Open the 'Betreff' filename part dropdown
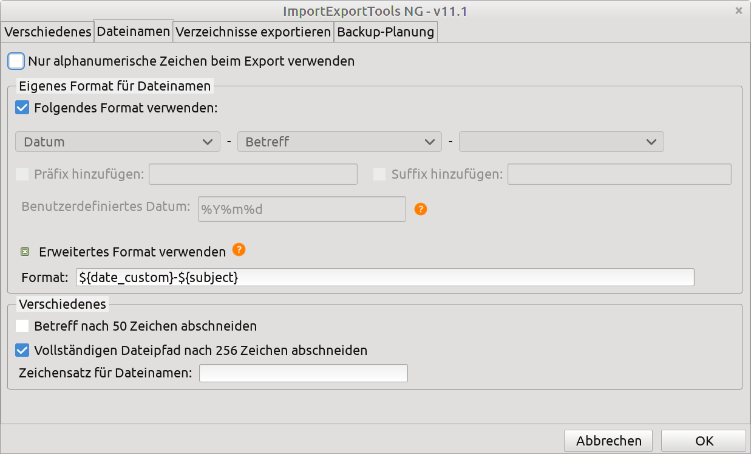Image resolution: width=751 pixels, height=454 pixels. coord(339,142)
